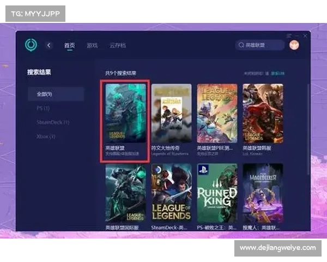Screen dimensions: 327x262
Task: Open the 云存档 tab
Action: 117,45
